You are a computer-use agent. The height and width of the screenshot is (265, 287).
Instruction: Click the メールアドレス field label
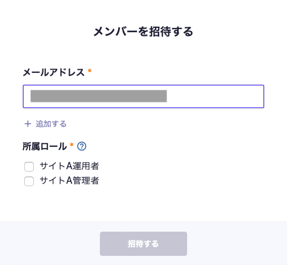pos(53,72)
